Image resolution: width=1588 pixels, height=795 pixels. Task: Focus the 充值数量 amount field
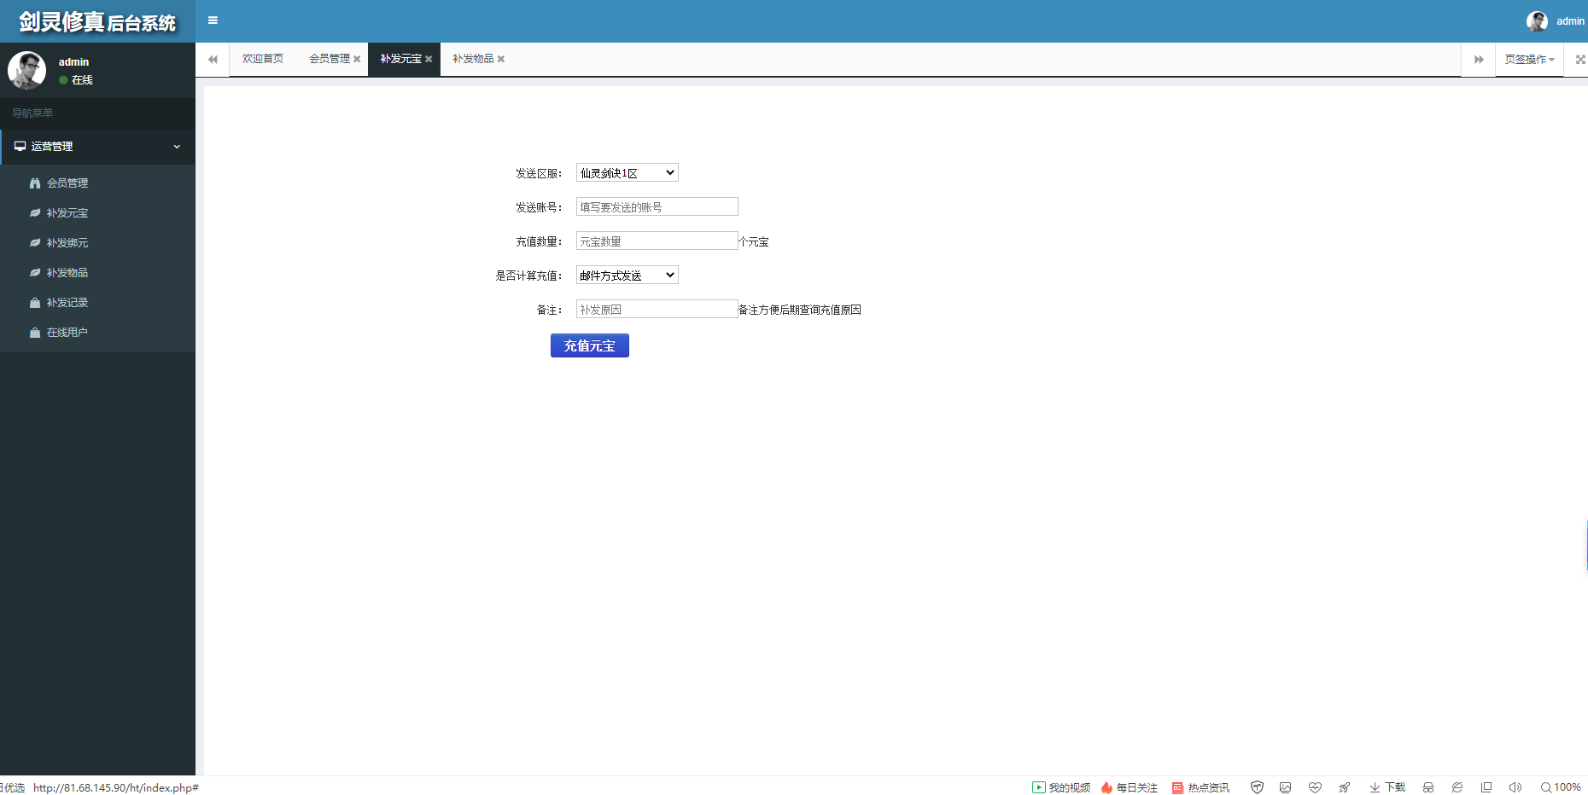[x=657, y=241]
